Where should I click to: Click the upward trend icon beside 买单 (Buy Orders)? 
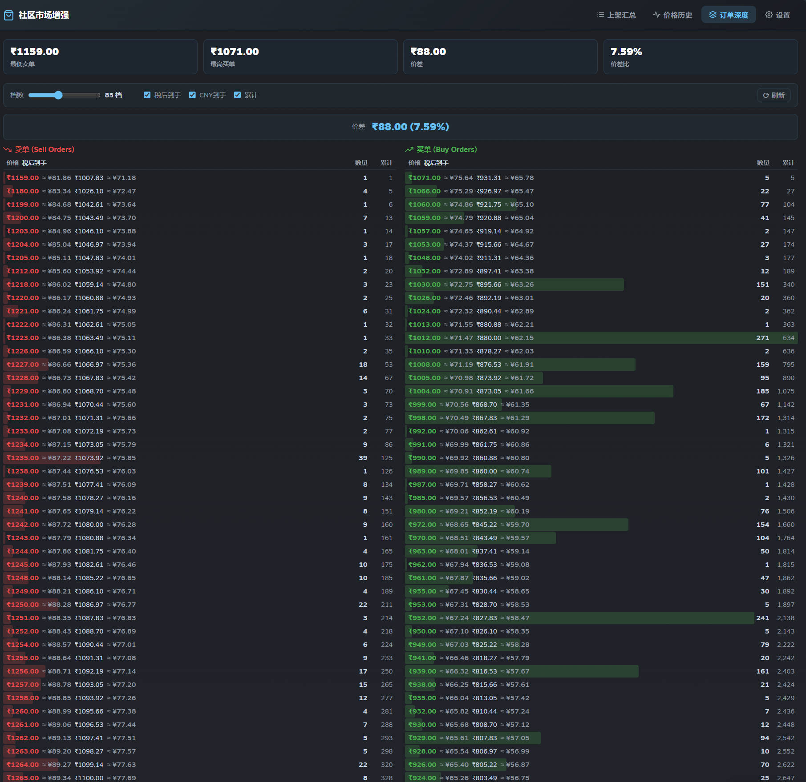[x=409, y=150]
